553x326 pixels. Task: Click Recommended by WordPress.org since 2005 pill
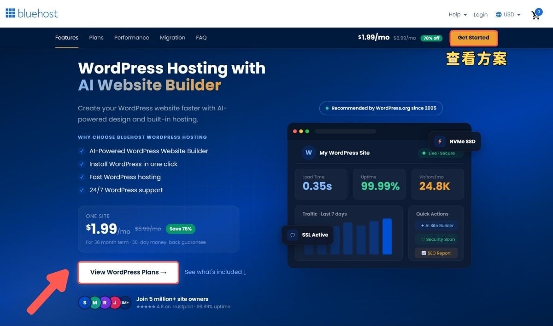[381, 109]
